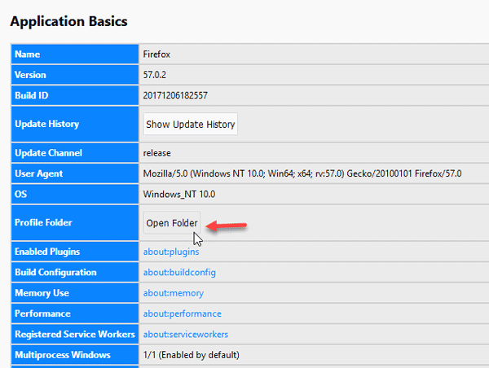
Task: Click the release update channel value
Action: tap(156, 153)
